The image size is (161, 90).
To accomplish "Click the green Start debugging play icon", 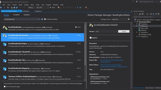I will (50, 7).
